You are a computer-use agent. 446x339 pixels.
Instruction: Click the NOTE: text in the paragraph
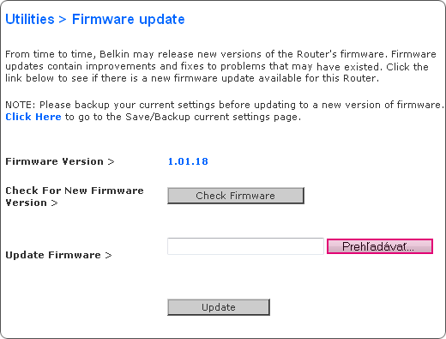click(20, 105)
